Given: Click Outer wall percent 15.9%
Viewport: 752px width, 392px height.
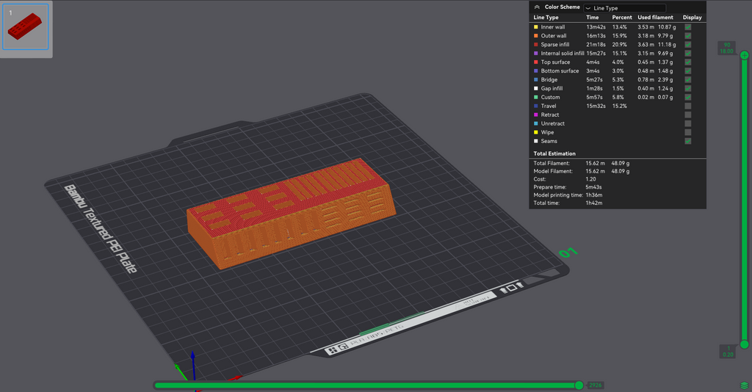Looking at the screenshot, I should click(619, 35).
